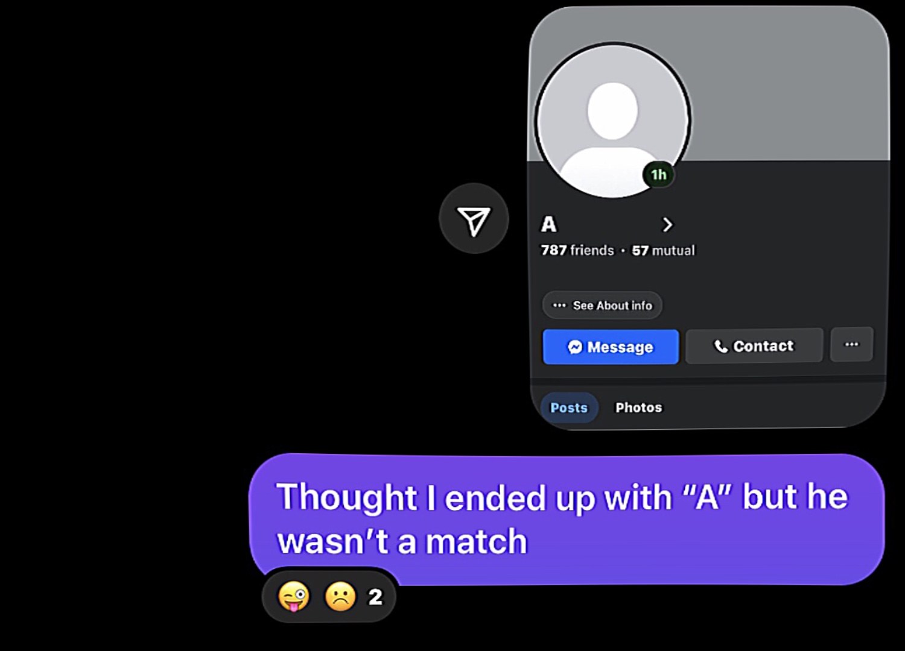Open the more options ellipsis button
905x651 pixels.
pyautogui.click(x=851, y=344)
